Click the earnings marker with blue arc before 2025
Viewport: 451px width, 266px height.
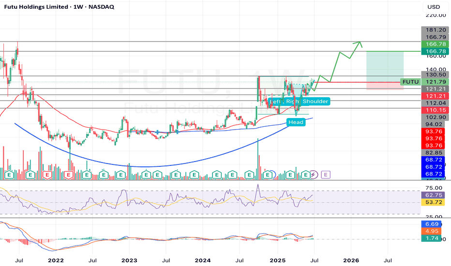[268, 175]
